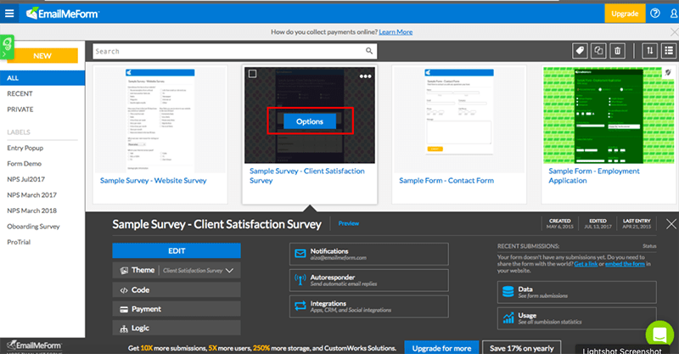Open the NPS March 2018 label
Image resolution: width=679 pixels, height=354 pixels.
pos(32,210)
